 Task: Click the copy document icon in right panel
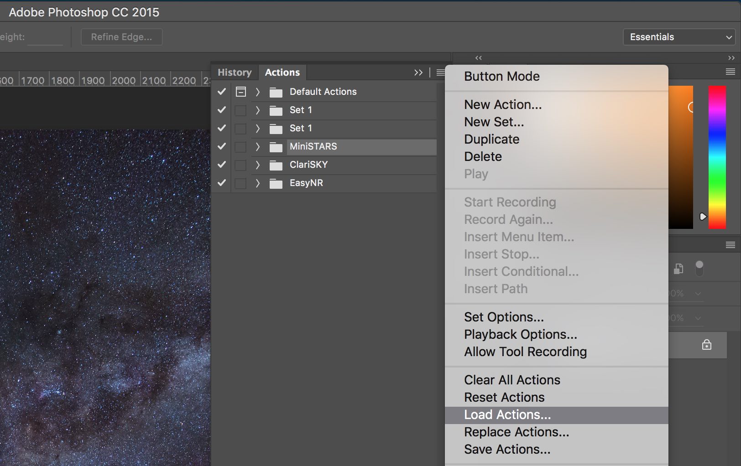[x=678, y=269]
